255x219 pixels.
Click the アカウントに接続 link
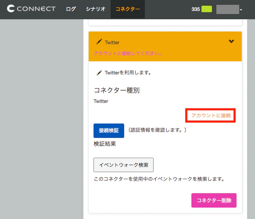pyautogui.click(x=211, y=116)
